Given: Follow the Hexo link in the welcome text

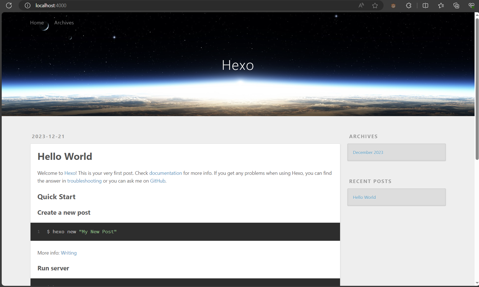Looking at the screenshot, I should click(x=70, y=173).
